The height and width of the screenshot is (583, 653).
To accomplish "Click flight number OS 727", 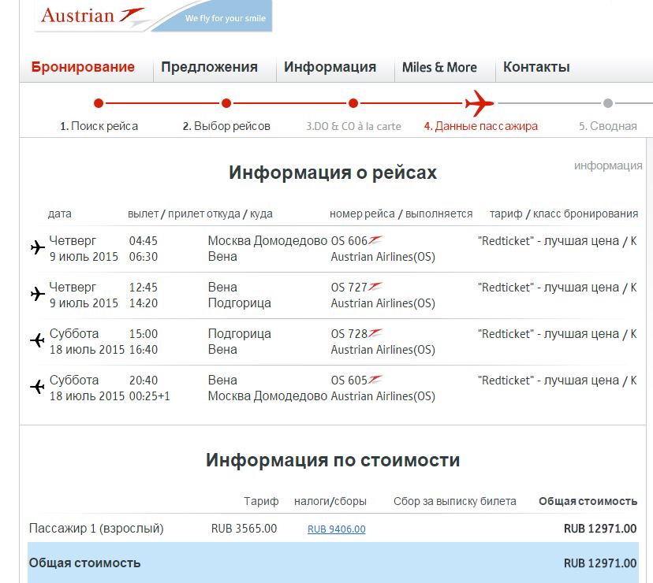I will pyautogui.click(x=349, y=288).
